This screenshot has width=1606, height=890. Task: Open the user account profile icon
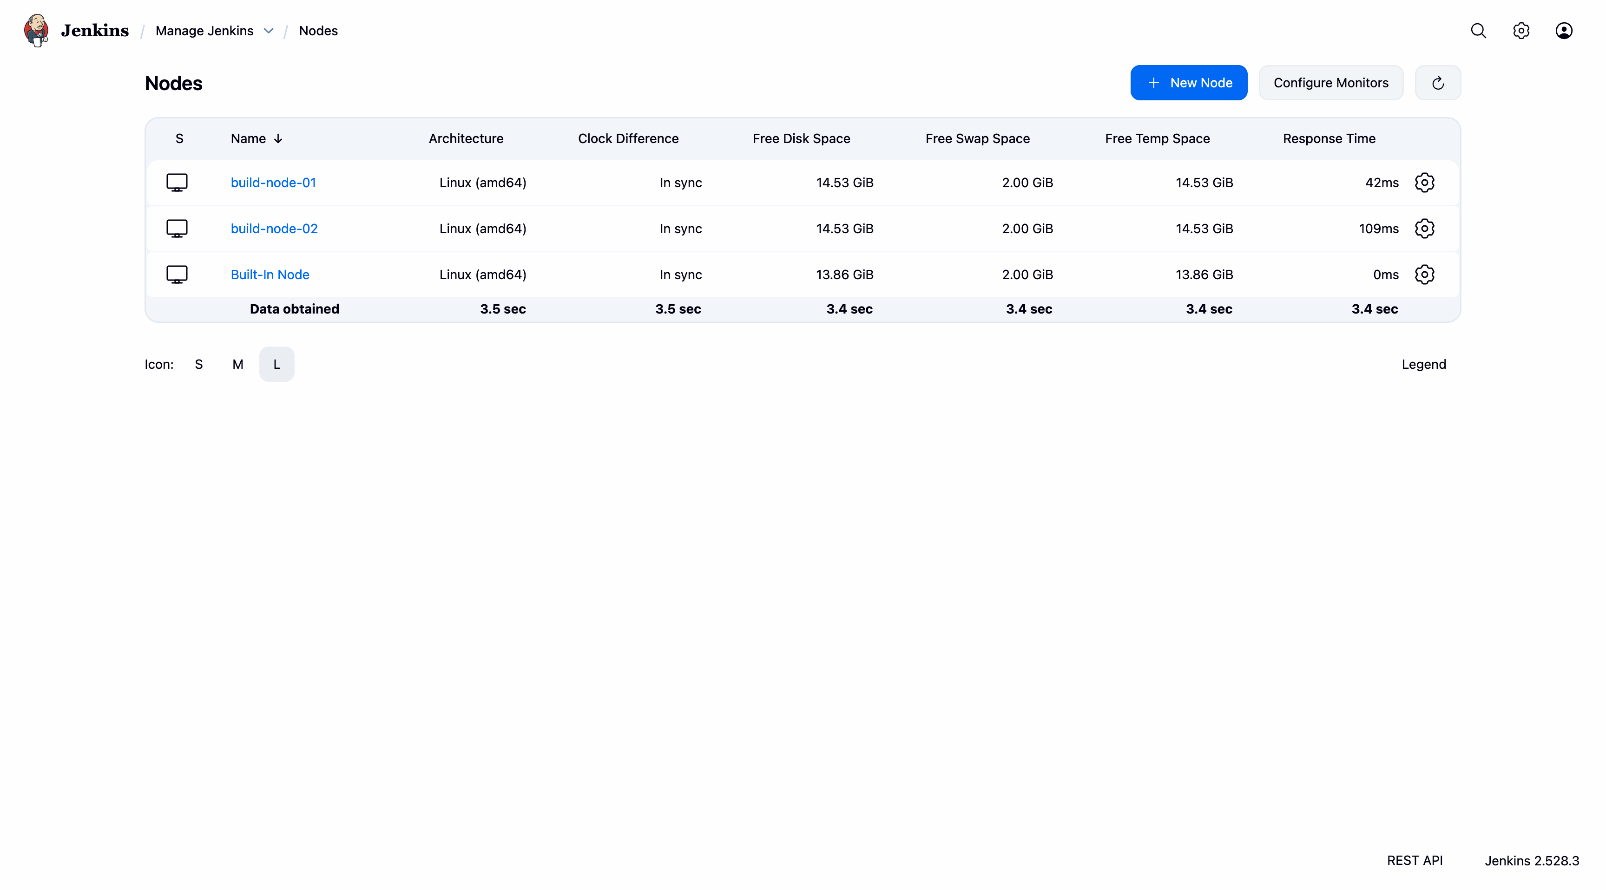[1564, 31]
